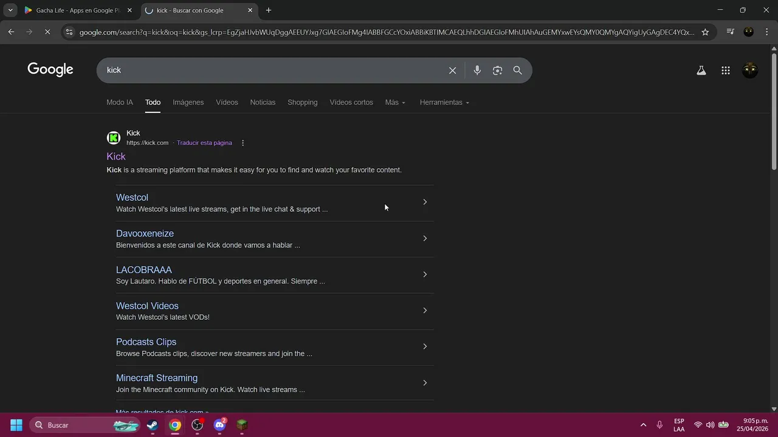Open the Minecraft Streaming link
This screenshot has height=437, width=778.
pos(157,378)
